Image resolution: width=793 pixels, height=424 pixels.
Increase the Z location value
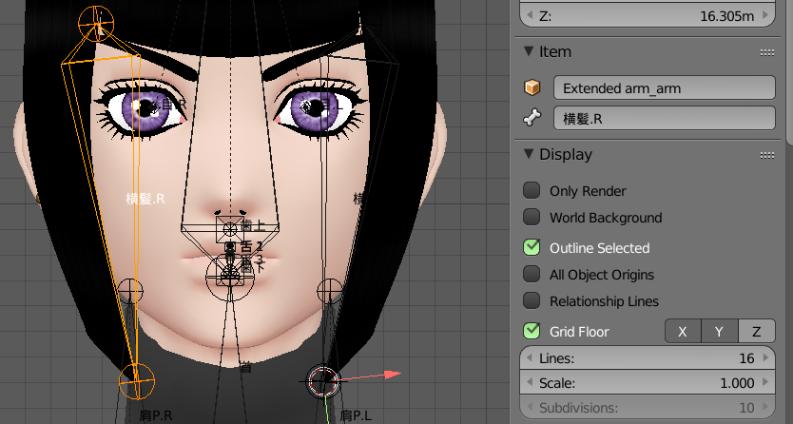click(x=765, y=15)
